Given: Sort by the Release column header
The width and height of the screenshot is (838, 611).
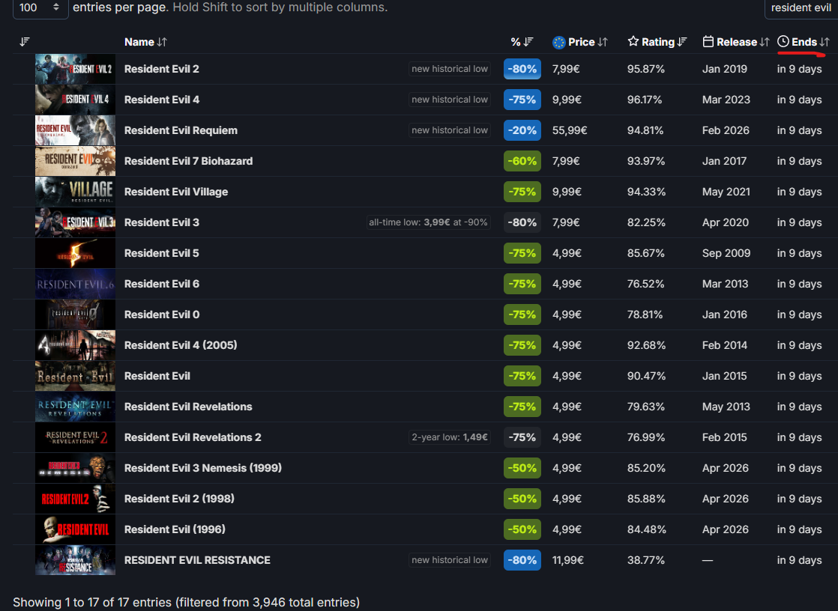Looking at the screenshot, I should [x=735, y=42].
